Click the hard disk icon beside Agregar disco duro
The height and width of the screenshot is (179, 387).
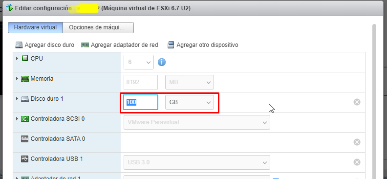[x=19, y=45]
